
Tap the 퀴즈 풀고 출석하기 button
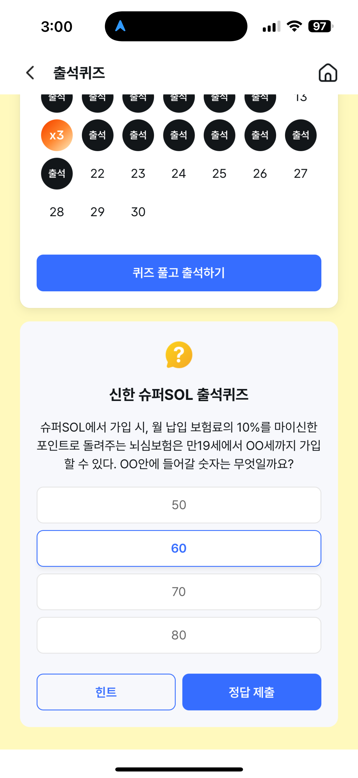[179, 273]
